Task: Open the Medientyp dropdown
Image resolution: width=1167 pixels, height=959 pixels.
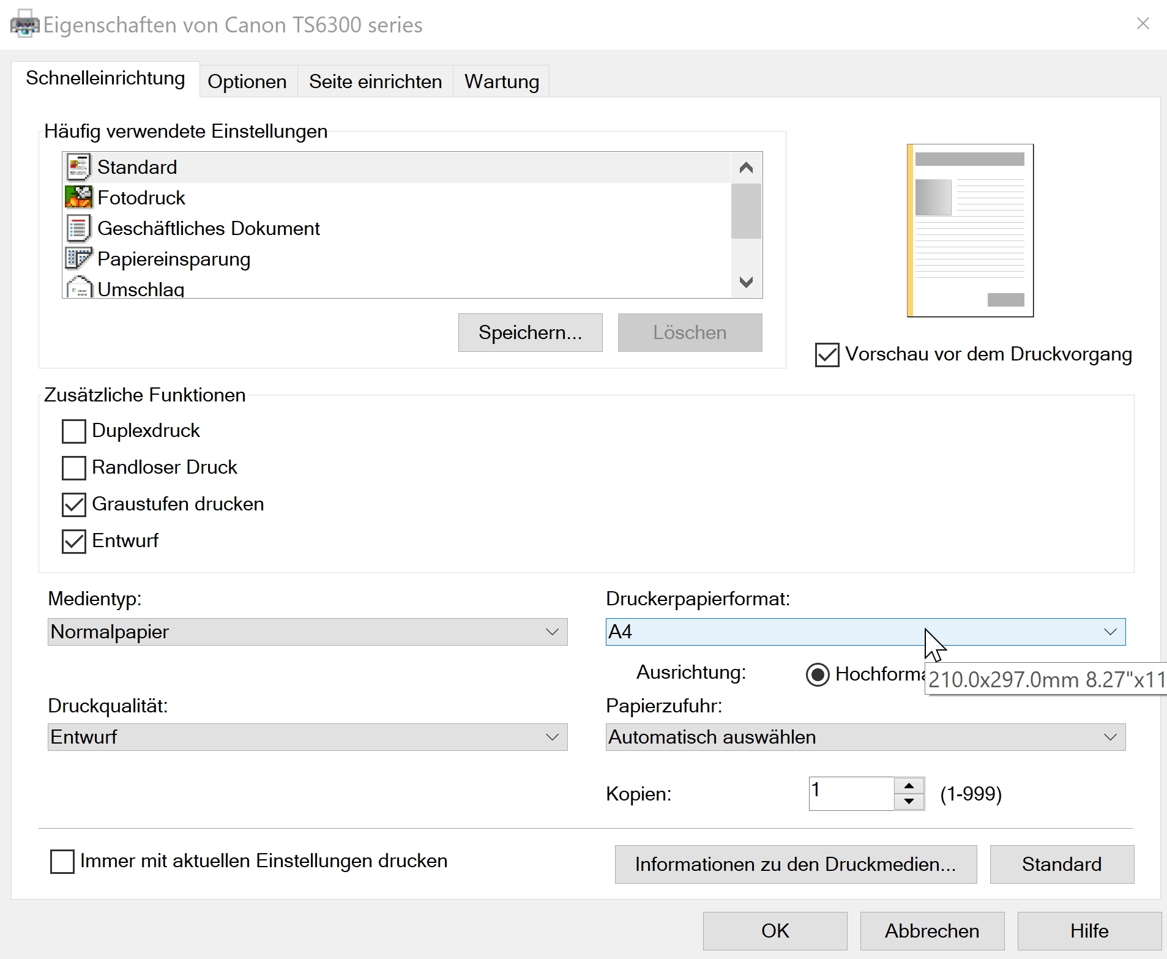Action: coord(308,632)
